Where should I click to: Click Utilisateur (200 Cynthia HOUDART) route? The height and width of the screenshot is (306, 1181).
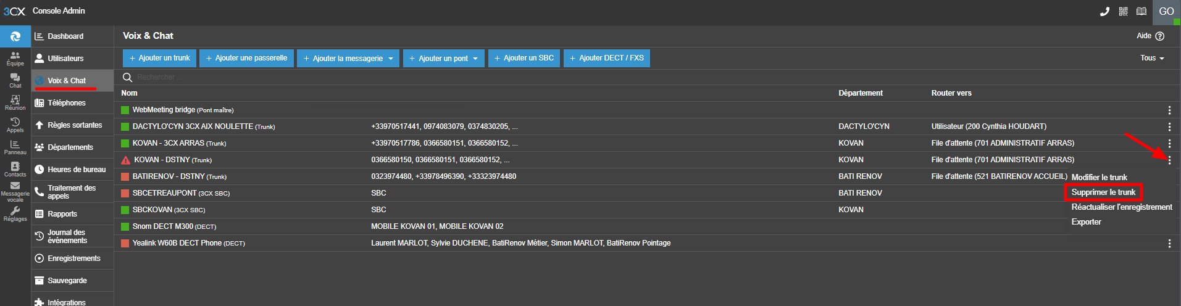pyautogui.click(x=989, y=126)
